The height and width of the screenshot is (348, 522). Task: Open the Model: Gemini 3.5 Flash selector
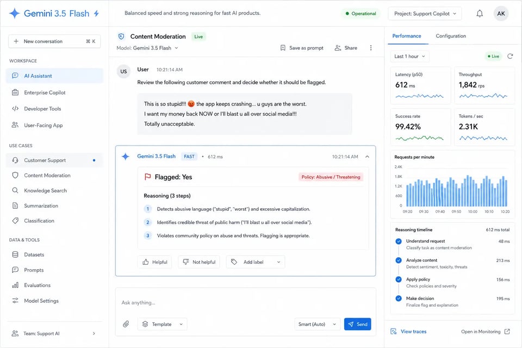tap(147, 48)
